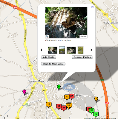Show previous thumbnails with left arrow
118x119 pixels.
pos(41,50)
